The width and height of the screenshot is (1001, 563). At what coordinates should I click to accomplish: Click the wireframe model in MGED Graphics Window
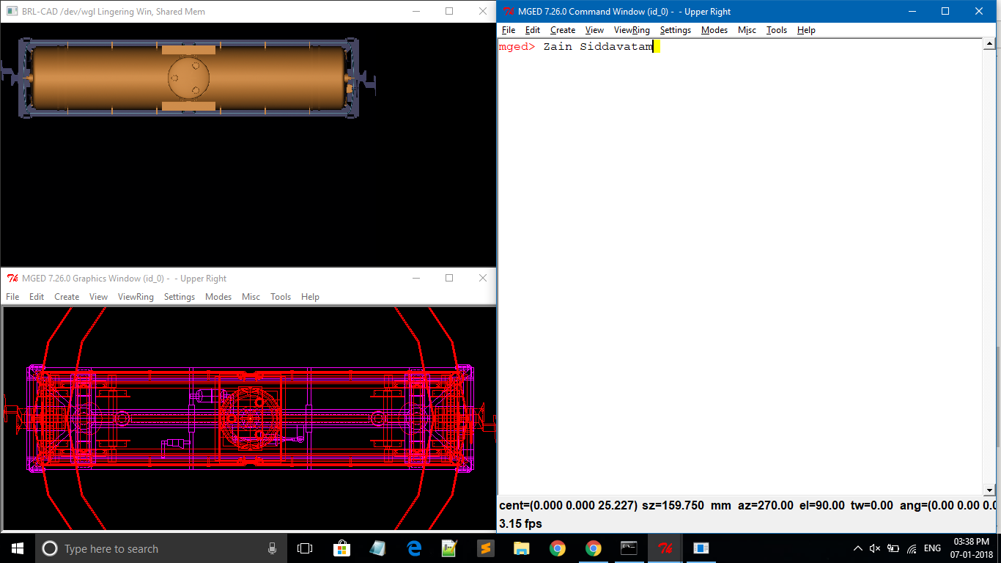click(x=249, y=418)
